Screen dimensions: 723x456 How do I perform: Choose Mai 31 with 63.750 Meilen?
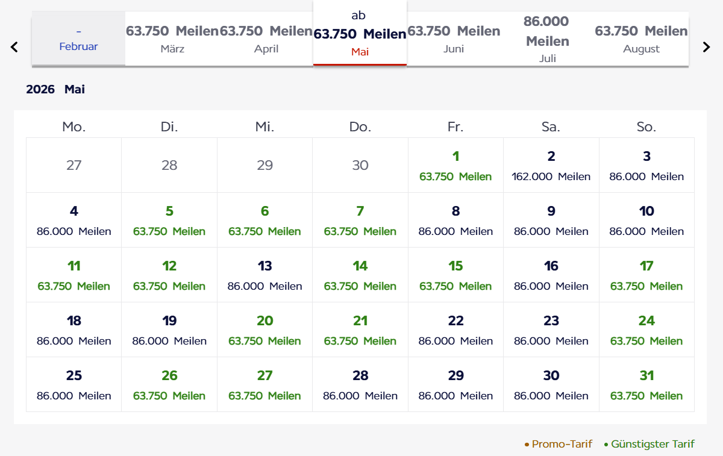[646, 384]
